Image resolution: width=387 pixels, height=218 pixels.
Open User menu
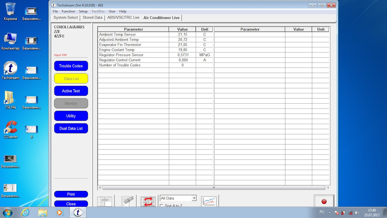pos(112,11)
